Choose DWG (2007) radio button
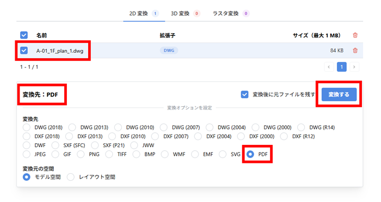The width and height of the screenshot is (381, 202). coord(164,127)
